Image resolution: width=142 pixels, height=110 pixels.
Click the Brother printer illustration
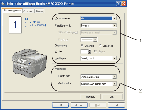click(x=29, y=63)
